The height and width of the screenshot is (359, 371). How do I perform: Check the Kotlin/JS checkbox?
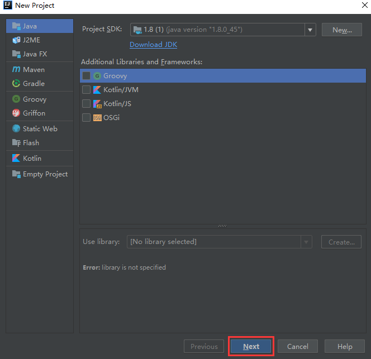(86, 104)
